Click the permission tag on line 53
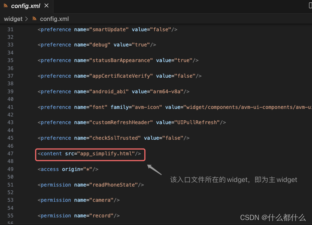Viewport: 312px width, 225px height. pos(56,200)
